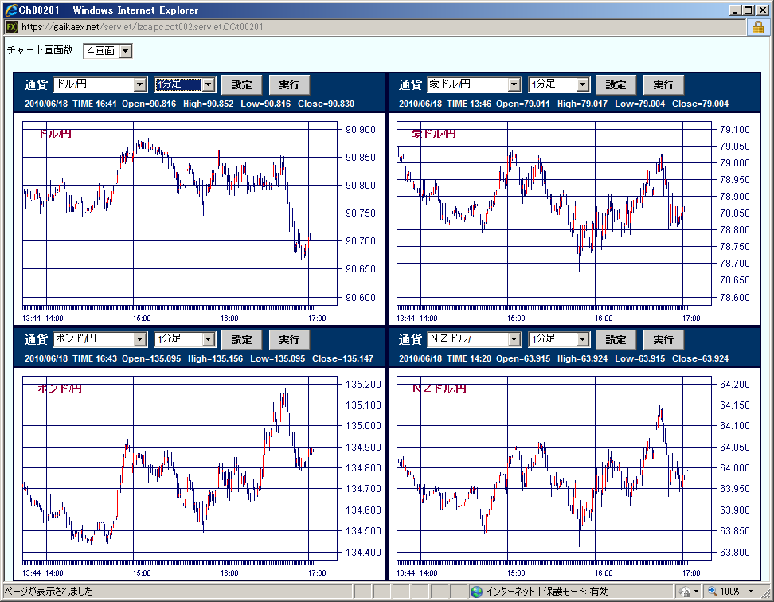Open the 豪ドル/円 currency selector
774x602 pixels.
[514, 84]
